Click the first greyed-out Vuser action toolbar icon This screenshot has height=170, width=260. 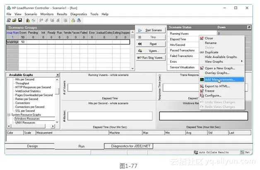tap(41, 20)
